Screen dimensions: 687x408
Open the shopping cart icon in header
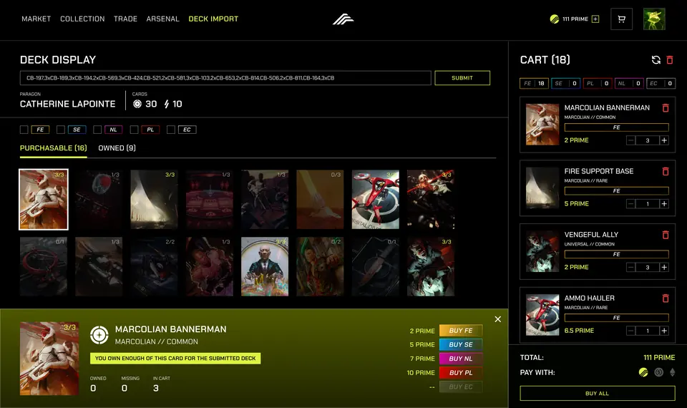[x=621, y=19]
